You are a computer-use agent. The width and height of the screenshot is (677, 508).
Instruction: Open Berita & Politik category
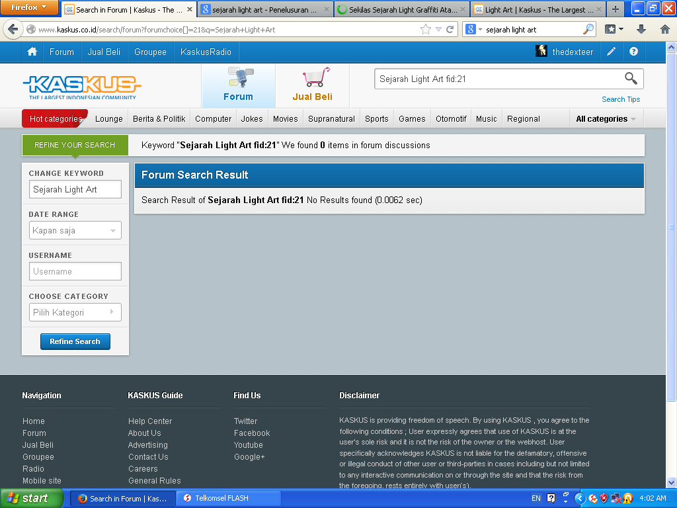[x=159, y=119]
